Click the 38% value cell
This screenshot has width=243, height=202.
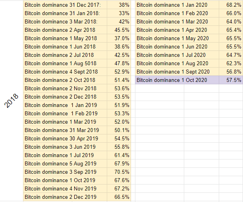(x=119, y=5)
